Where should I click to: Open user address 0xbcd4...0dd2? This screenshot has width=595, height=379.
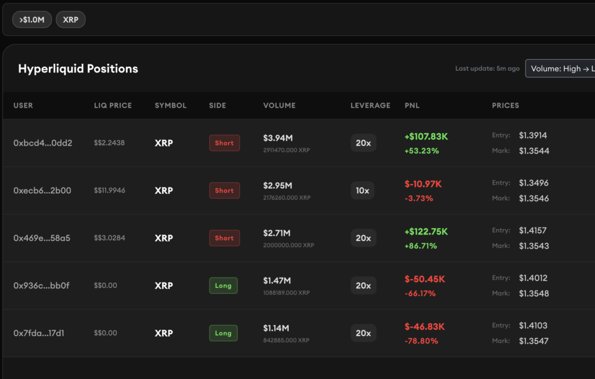(x=43, y=143)
